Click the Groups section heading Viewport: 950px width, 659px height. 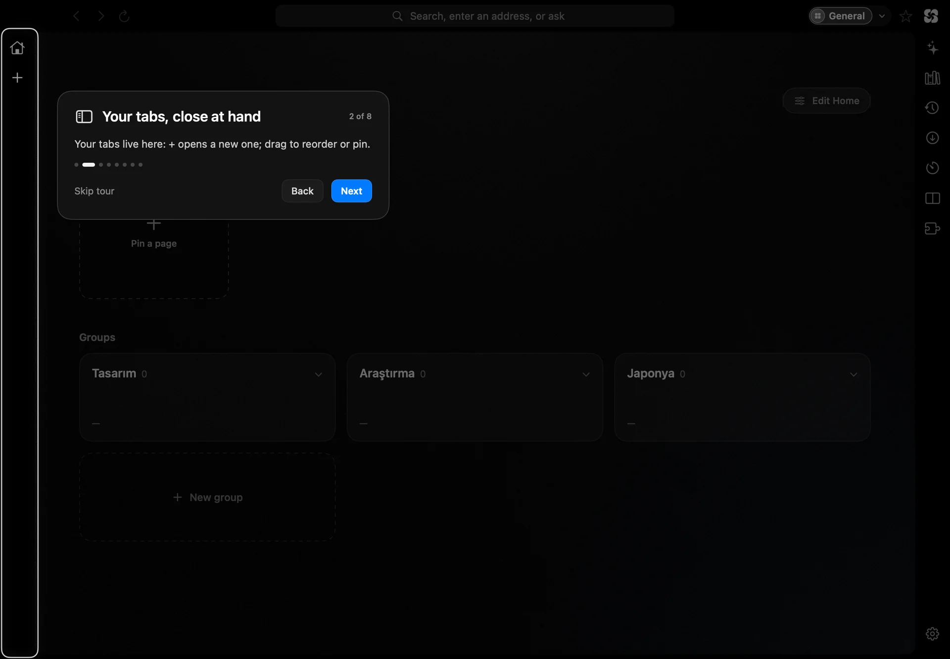(97, 337)
